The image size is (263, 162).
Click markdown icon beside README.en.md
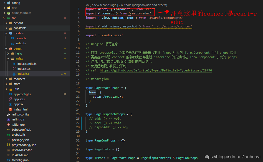8,150
